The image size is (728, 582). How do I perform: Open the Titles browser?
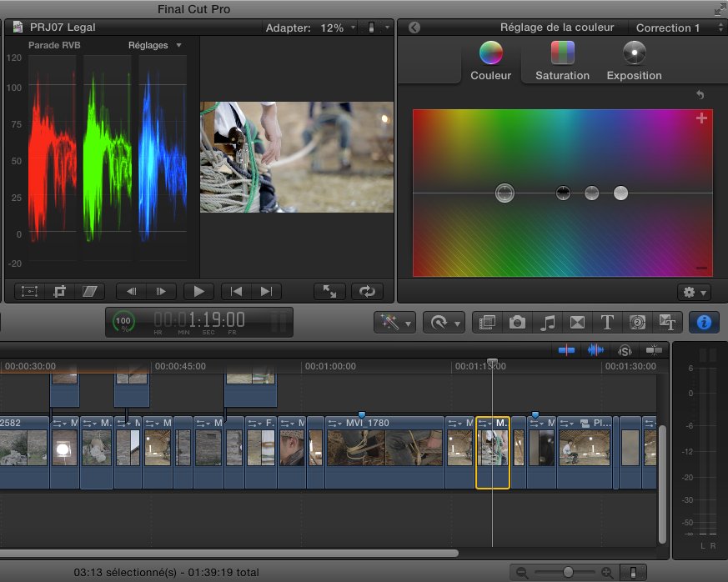(x=607, y=322)
